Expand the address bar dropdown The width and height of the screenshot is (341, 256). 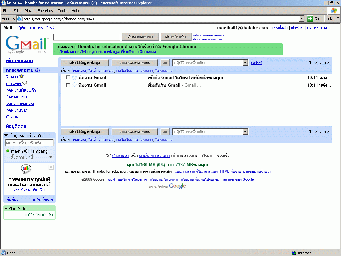click(x=302, y=19)
